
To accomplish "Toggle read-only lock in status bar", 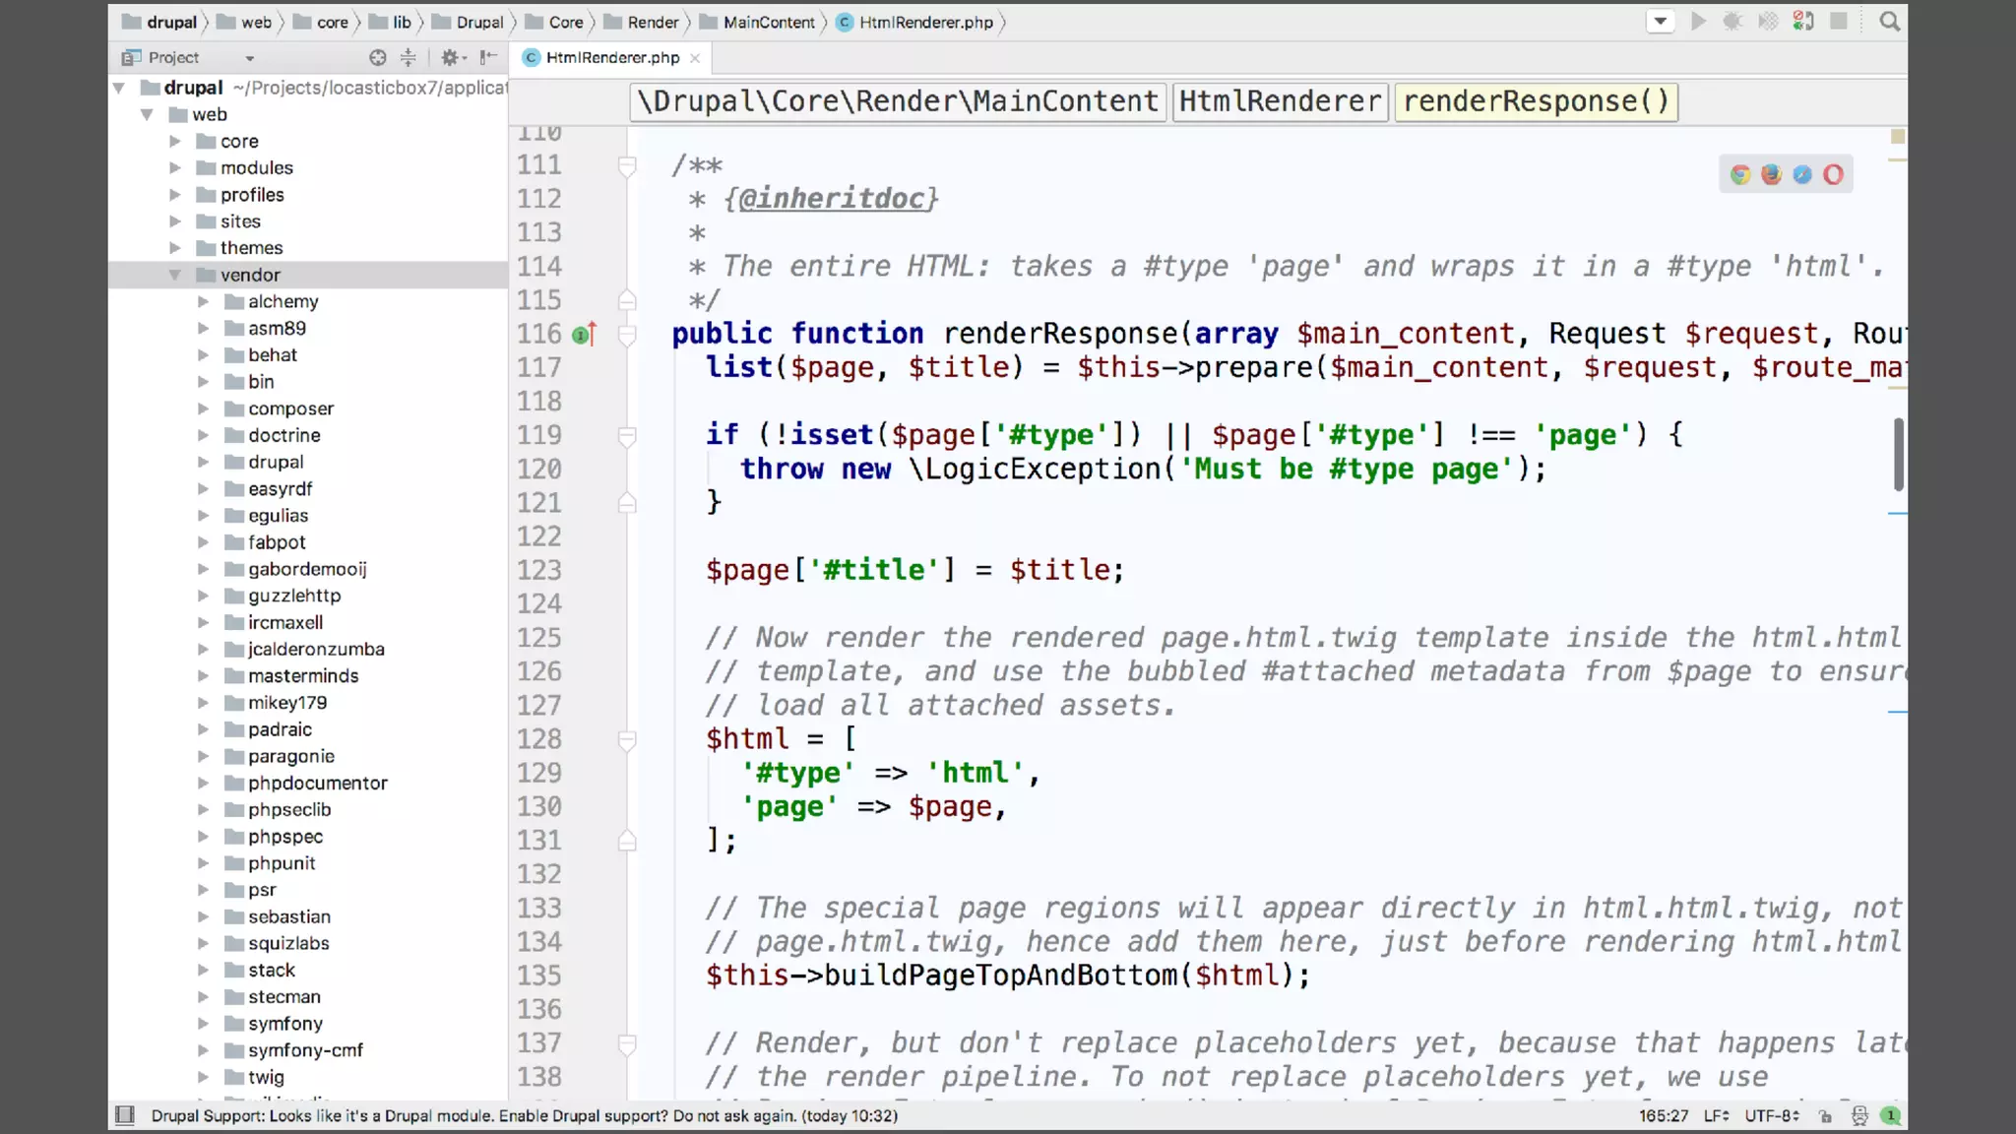I will [x=1825, y=1115].
